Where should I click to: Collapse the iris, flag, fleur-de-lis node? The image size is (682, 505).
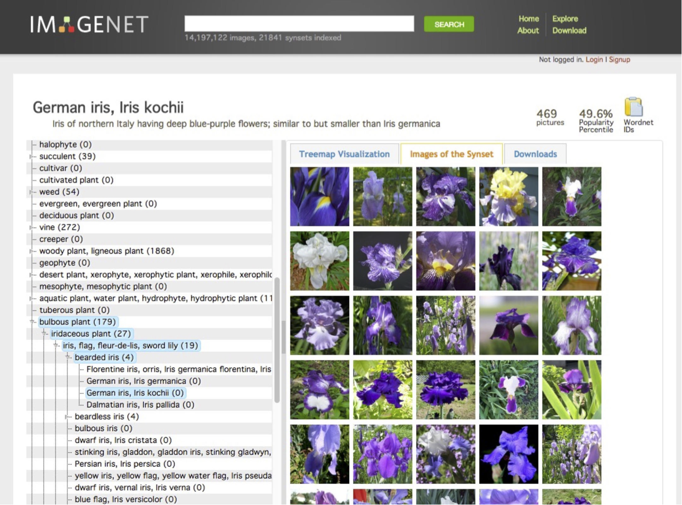[56, 346]
